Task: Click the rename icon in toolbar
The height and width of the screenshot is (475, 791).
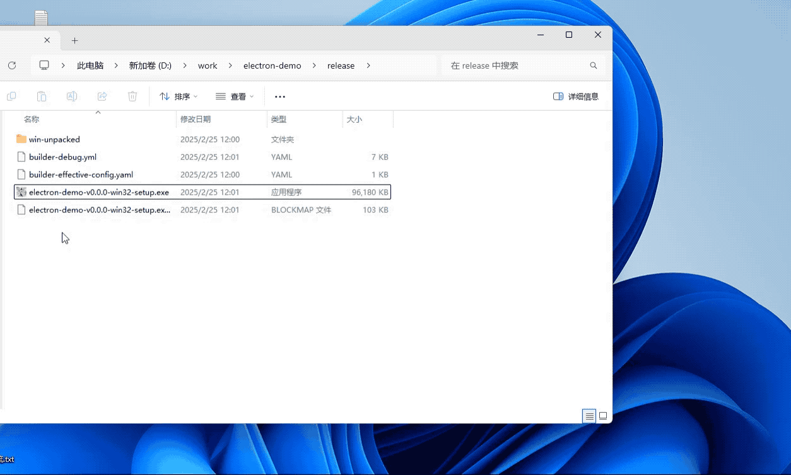Action: pos(72,96)
